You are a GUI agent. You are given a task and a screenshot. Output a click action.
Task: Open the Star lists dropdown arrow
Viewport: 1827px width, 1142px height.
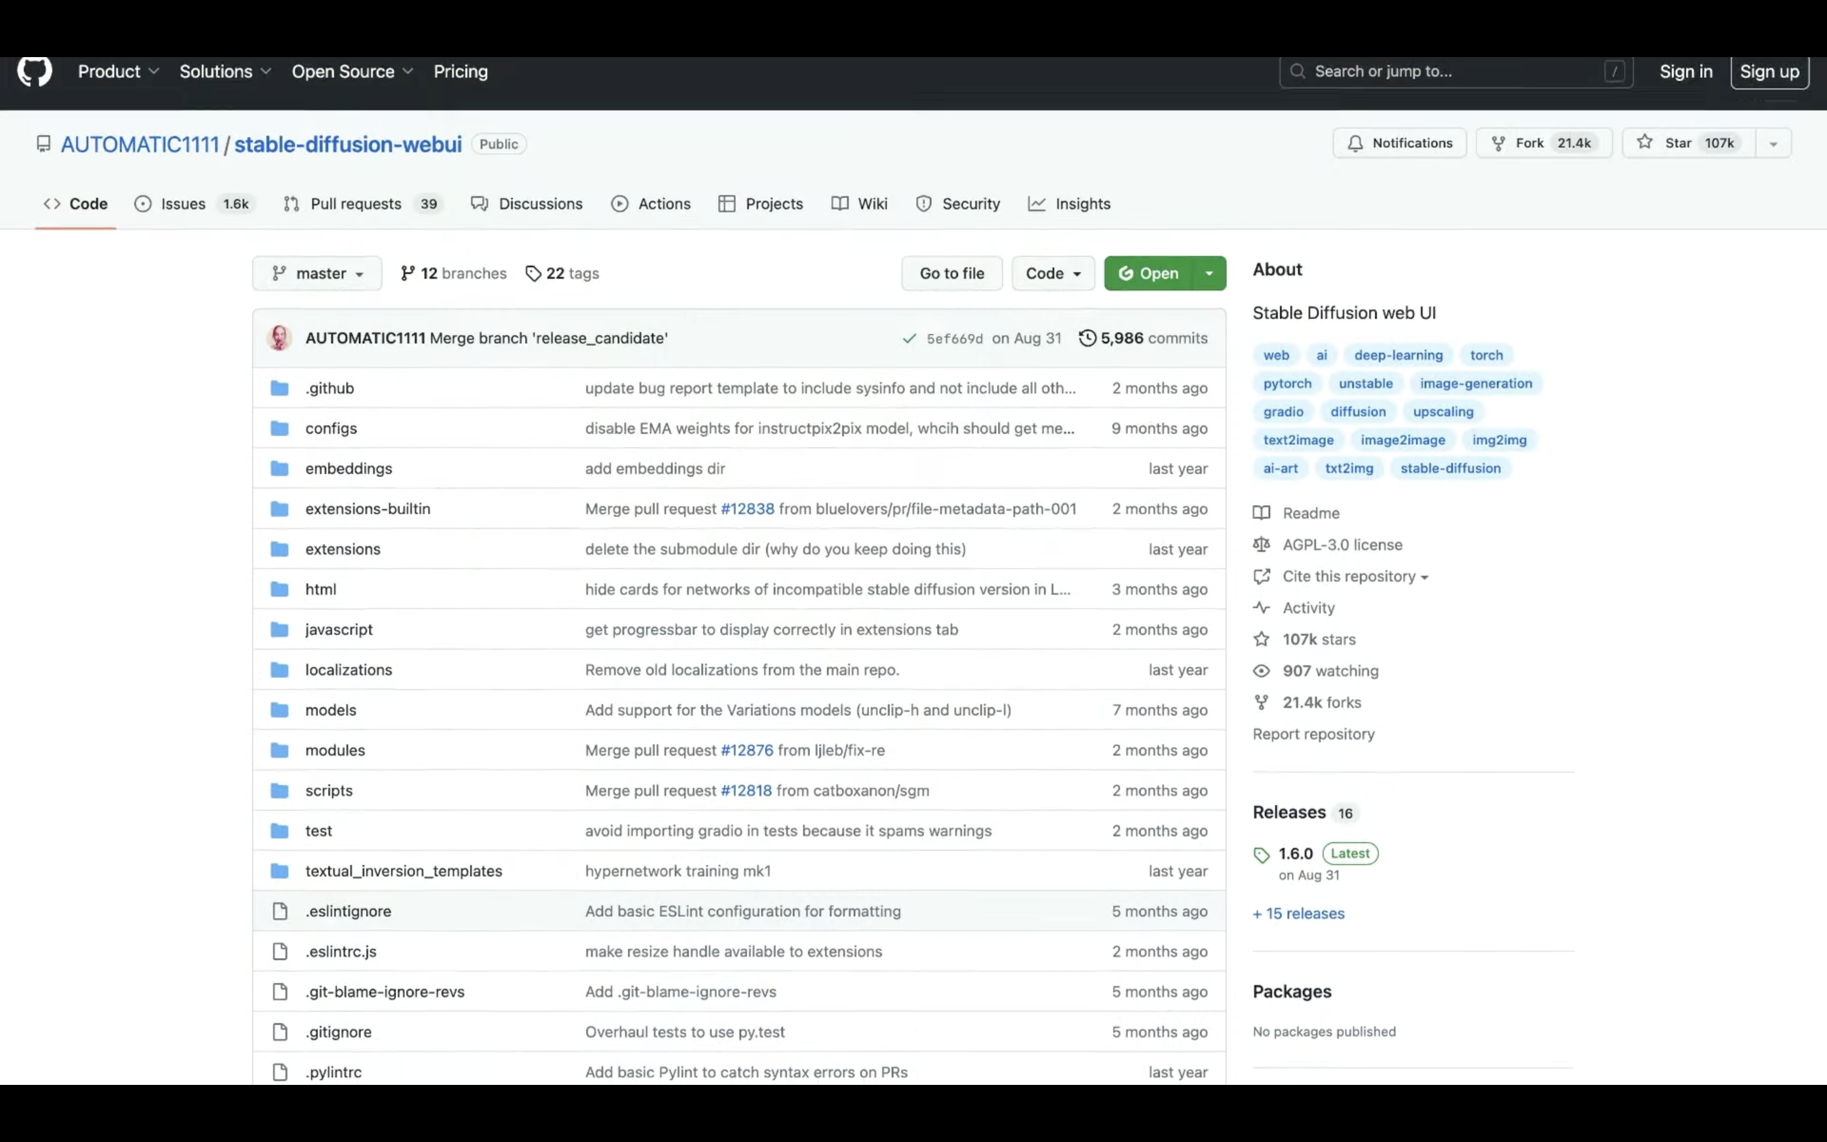point(1774,143)
